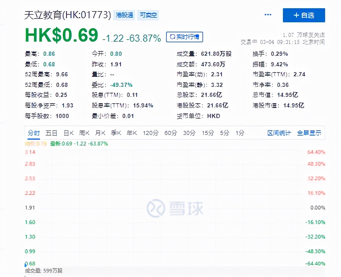
Task: Click the 实时行情 refresh button
Action: [x=184, y=37]
